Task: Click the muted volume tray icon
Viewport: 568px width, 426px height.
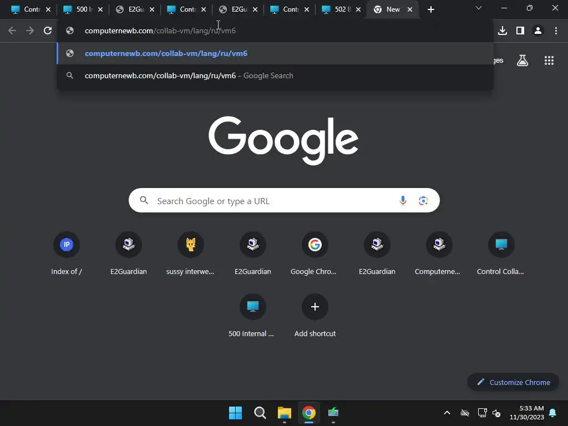Action: tap(496, 413)
